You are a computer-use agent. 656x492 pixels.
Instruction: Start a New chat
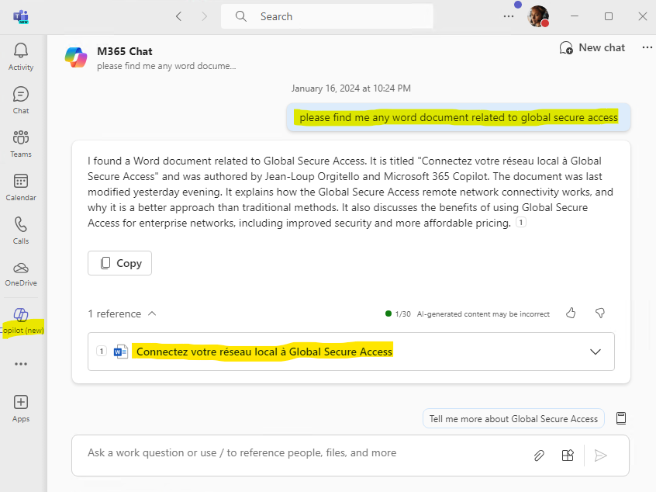592,48
